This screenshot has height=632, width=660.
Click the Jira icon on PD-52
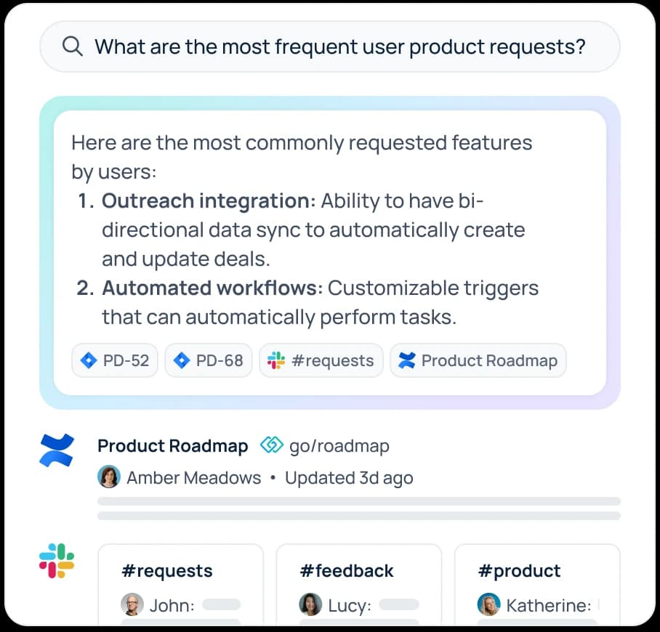(x=89, y=360)
